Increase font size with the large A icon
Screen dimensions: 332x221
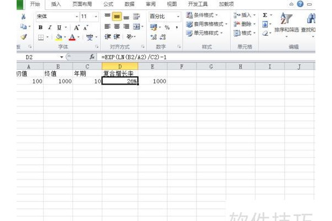point(76,28)
